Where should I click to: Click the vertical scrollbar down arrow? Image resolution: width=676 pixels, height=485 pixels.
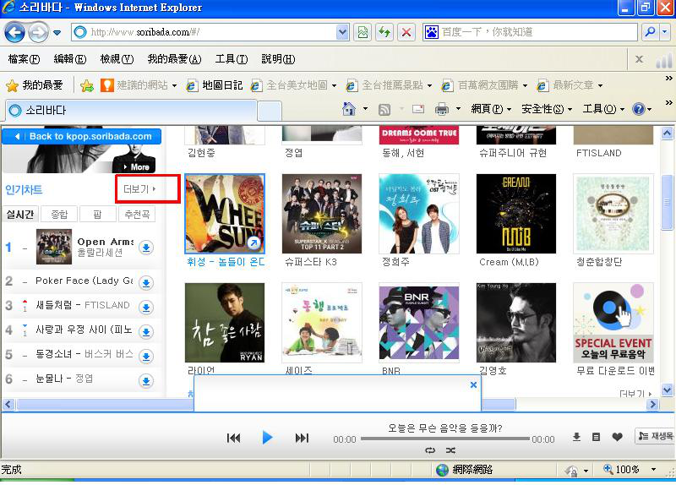point(668,390)
